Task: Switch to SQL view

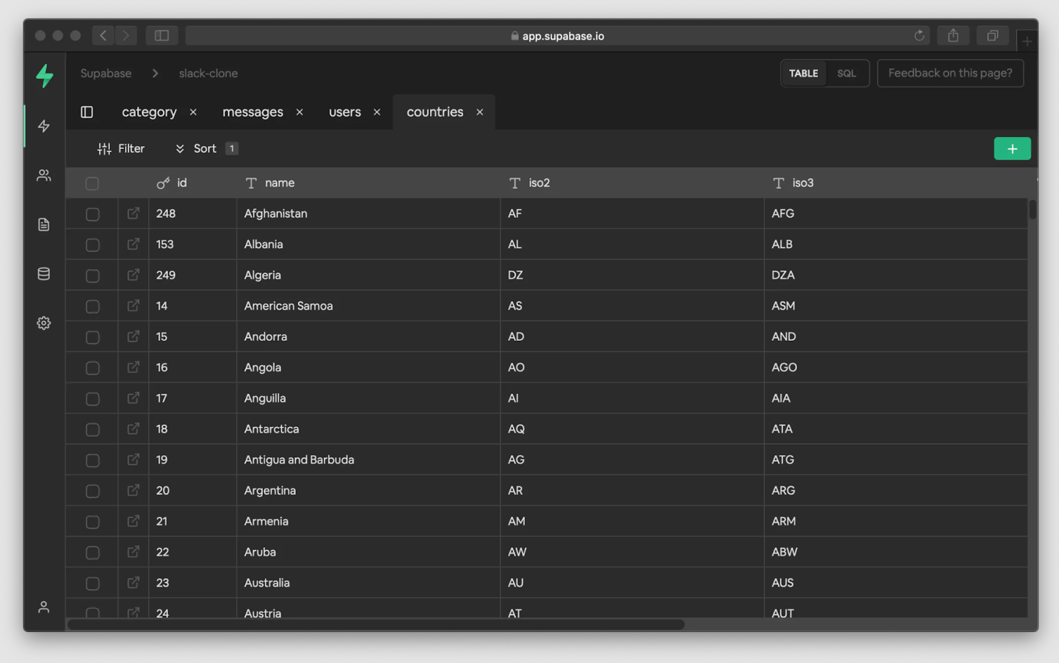Action: click(847, 73)
